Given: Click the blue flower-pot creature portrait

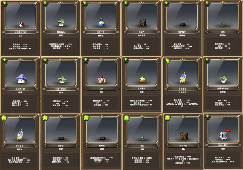Looking at the screenshot, I should pos(101,16).
